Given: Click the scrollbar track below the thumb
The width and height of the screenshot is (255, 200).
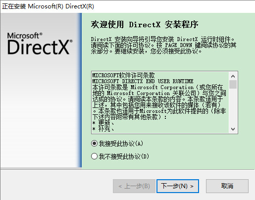Looking at the screenshot, I should [x=233, y=107].
